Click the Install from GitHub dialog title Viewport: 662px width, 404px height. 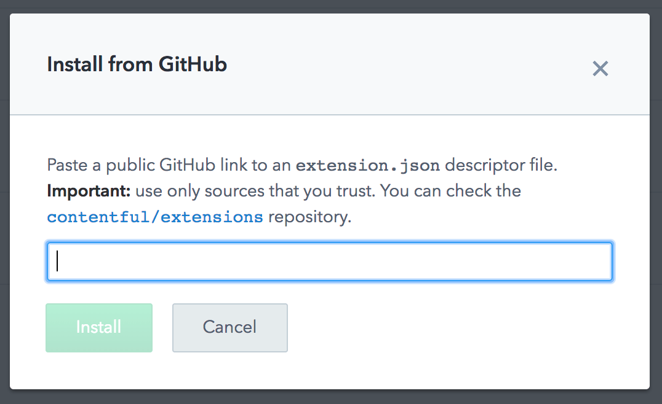pos(136,64)
